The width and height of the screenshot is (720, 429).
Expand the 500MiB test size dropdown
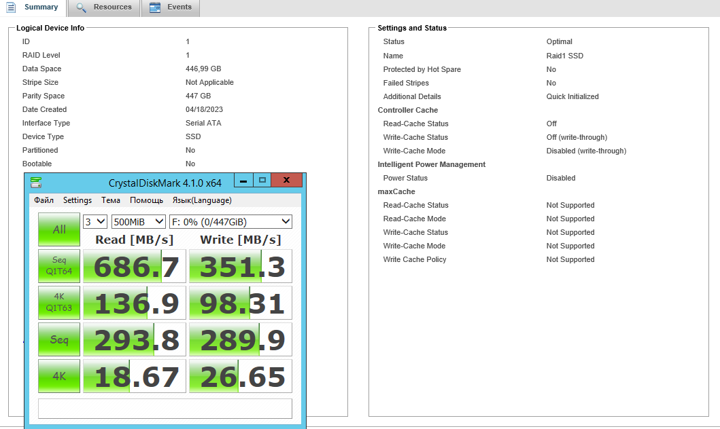(x=139, y=221)
